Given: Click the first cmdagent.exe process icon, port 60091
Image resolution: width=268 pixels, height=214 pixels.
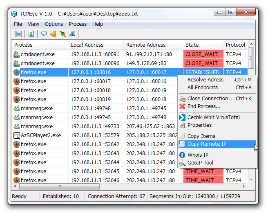Looking at the screenshot, I should 17,54.
